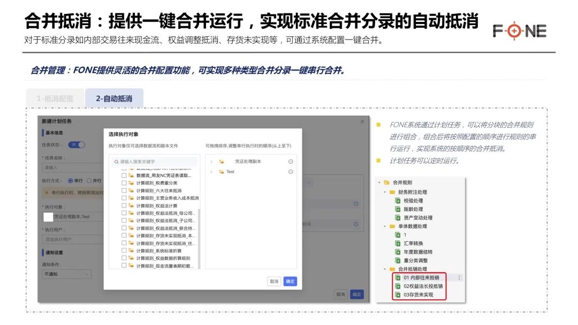Switch to the 2-自动抵消 tab
Viewport: 578px width, 325px height.
(x=115, y=98)
